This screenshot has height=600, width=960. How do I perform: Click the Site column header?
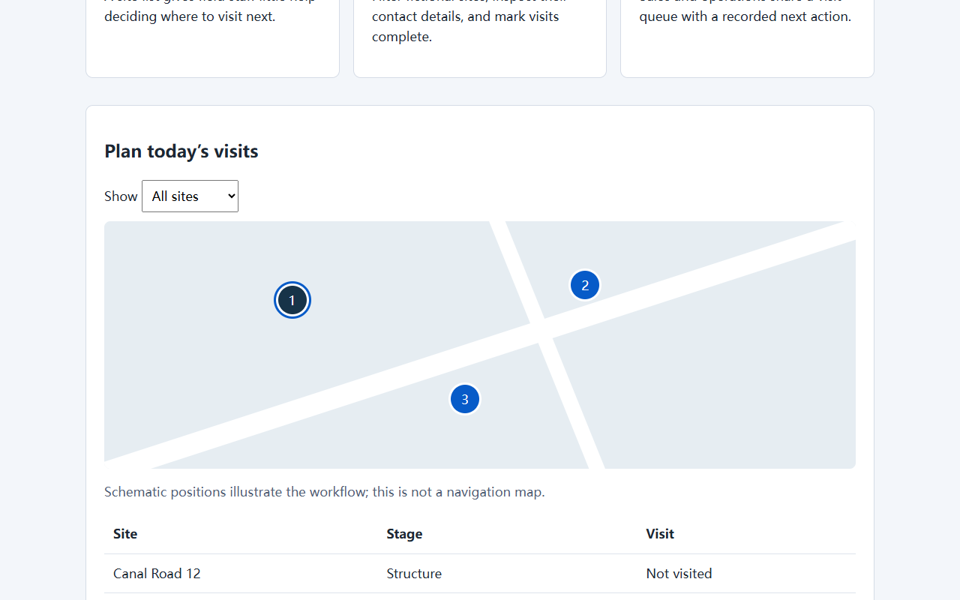[x=241, y=534]
